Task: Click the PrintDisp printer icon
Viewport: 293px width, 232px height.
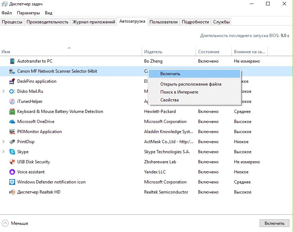Action: (12, 142)
